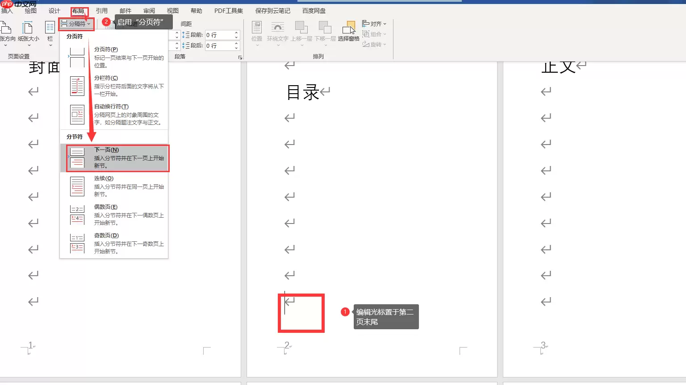Click the 排列 group label
The height and width of the screenshot is (385, 686).
click(x=318, y=57)
